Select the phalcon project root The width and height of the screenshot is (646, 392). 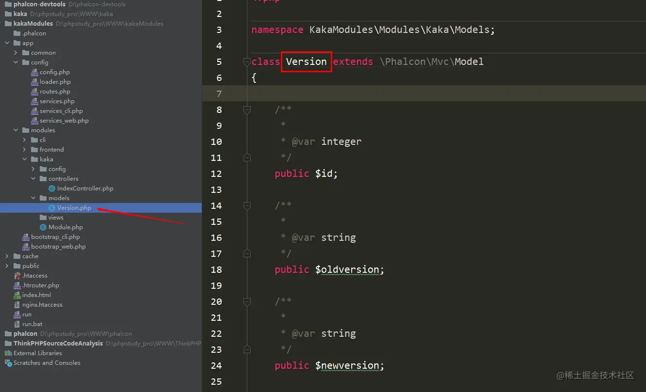click(x=25, y=334)
